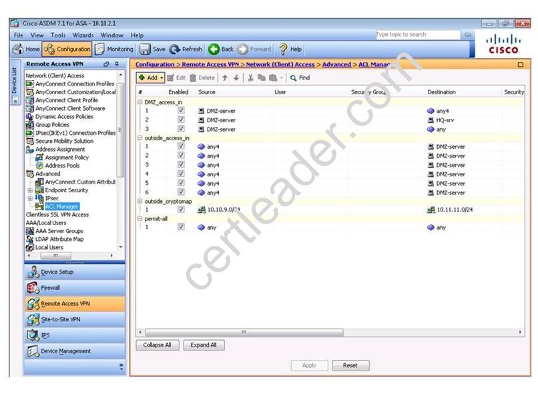Open the Wizards menu
Screen dimensions: 538x404
[x=83, y=35]
